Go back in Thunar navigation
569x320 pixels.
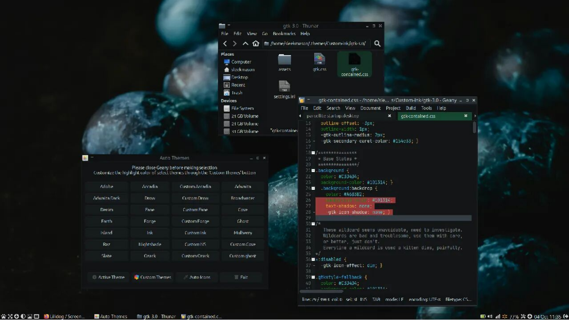click(225, 44)
